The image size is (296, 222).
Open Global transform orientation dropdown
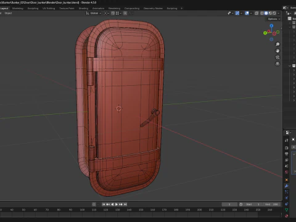[x=94, y=13]
